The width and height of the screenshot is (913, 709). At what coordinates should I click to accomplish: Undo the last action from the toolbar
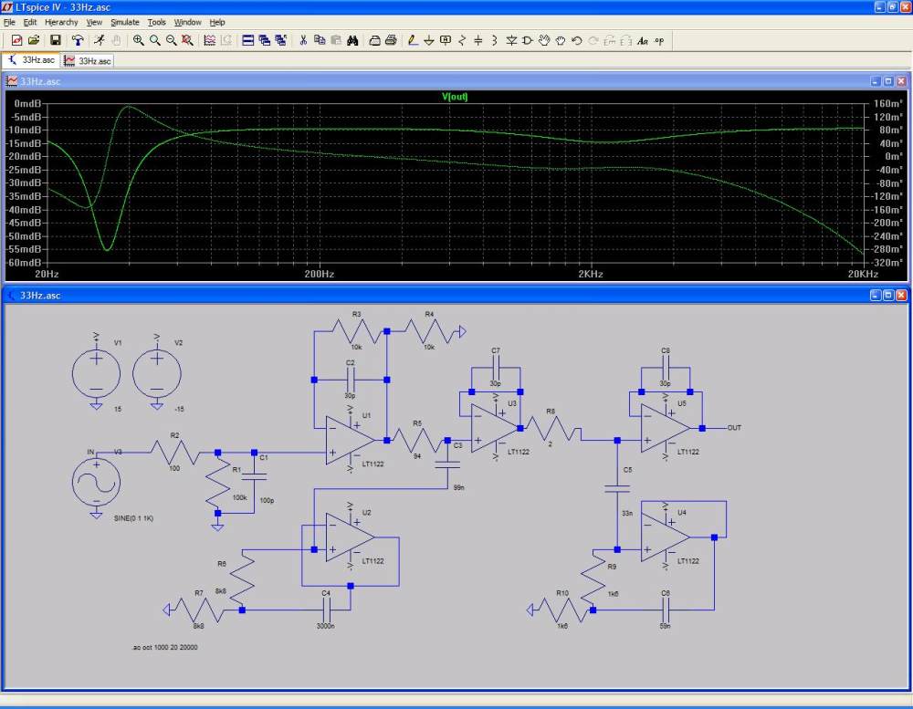576,40
